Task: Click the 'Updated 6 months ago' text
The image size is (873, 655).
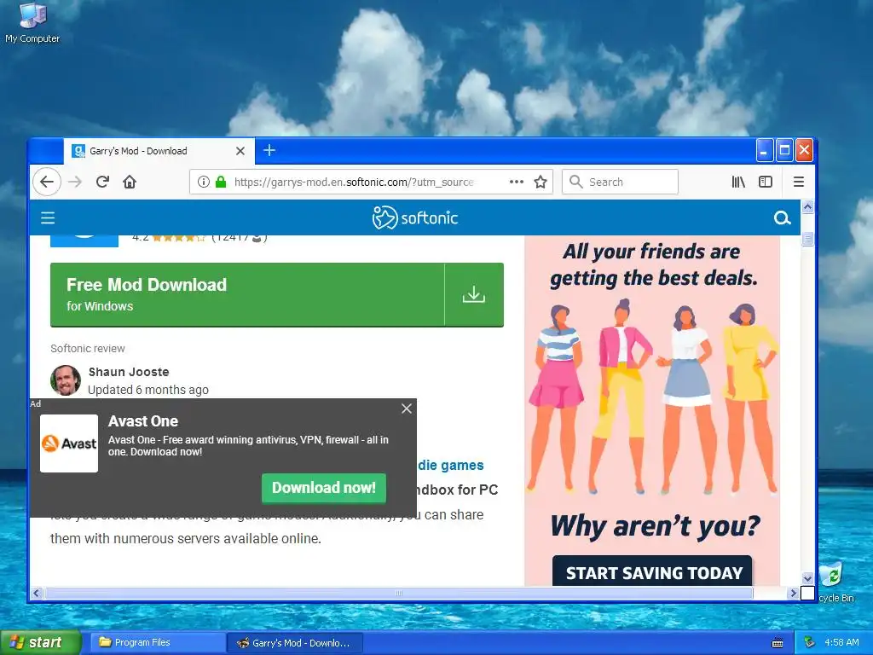Action: pos(148,390)
